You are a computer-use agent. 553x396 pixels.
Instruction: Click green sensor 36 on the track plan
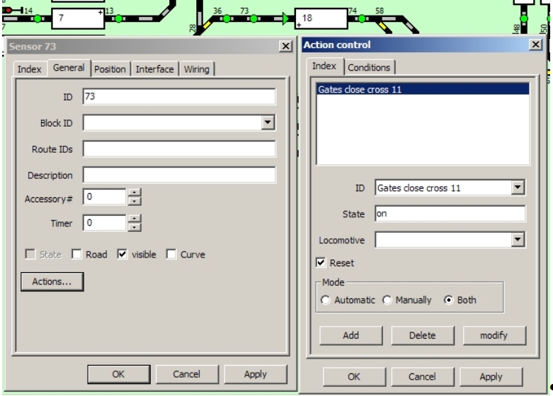(x=225, y=19)
